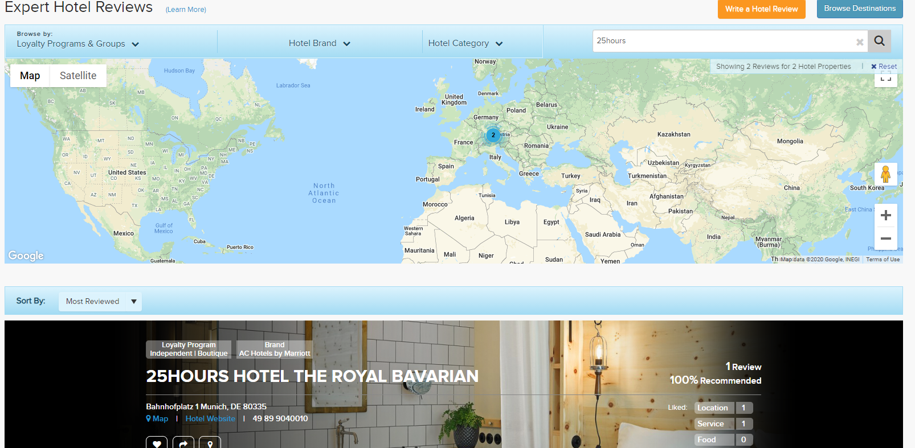The width and height of the screenshot is (915, 448).
Task: Click the Terms of Use link
Action: click(x=883, y=260)
